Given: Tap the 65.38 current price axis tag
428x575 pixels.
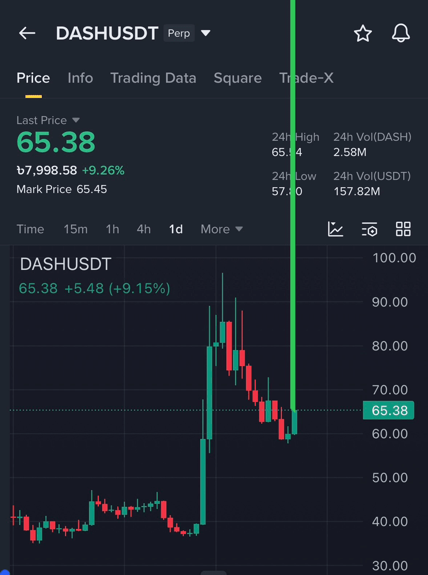Looking at the screenshot, I should [388, 410].
